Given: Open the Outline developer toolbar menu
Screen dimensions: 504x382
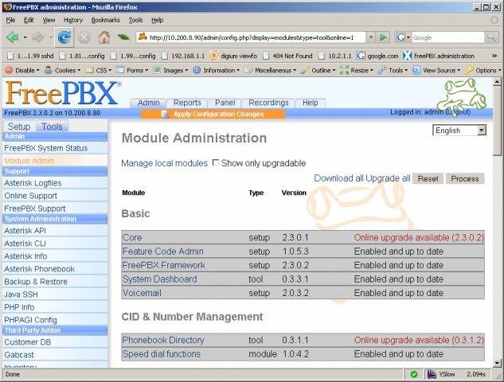Looking at the screenshot, I should tap(318, 70).
